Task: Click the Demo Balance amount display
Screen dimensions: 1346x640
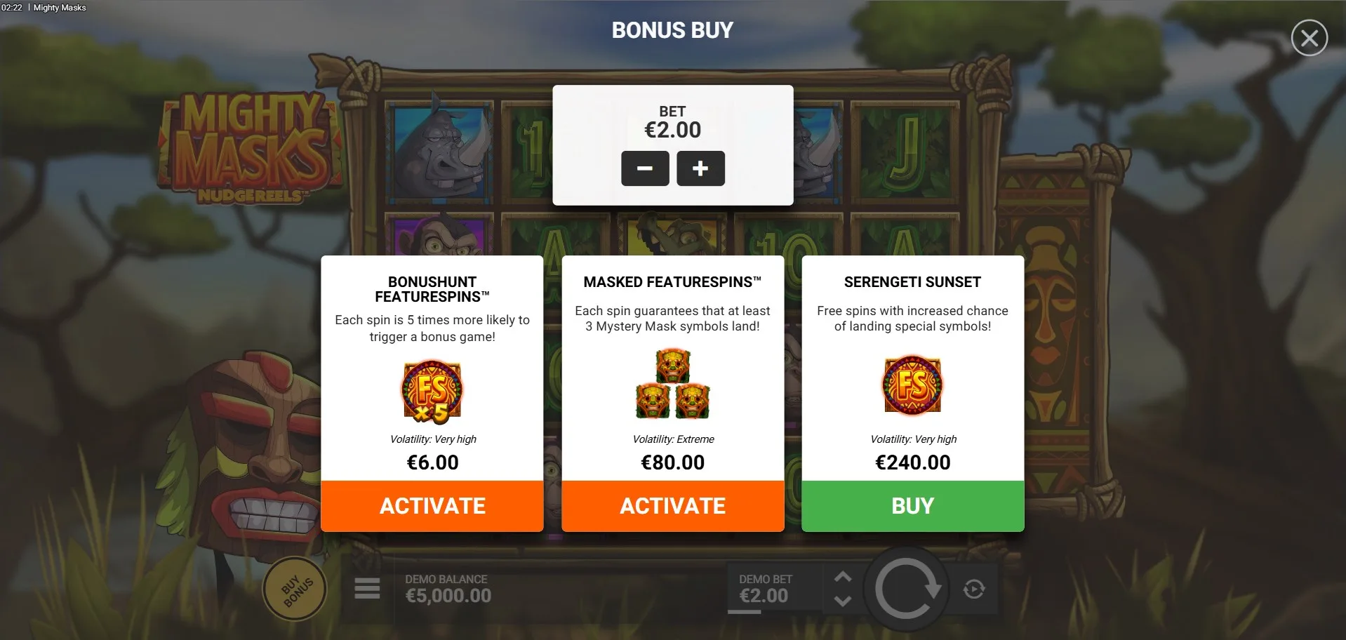Action: 448,596
